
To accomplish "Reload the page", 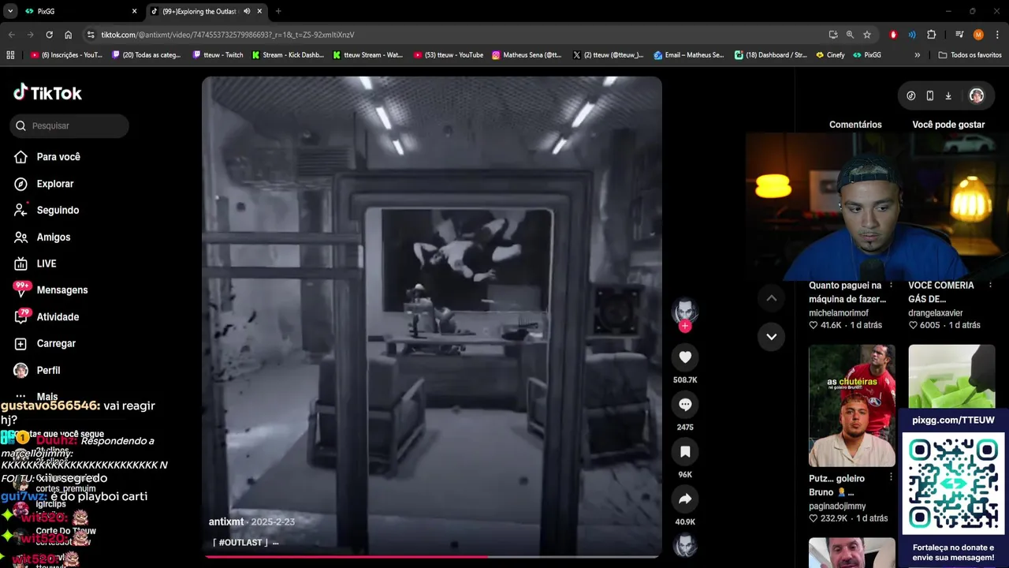I will [49, 35].
